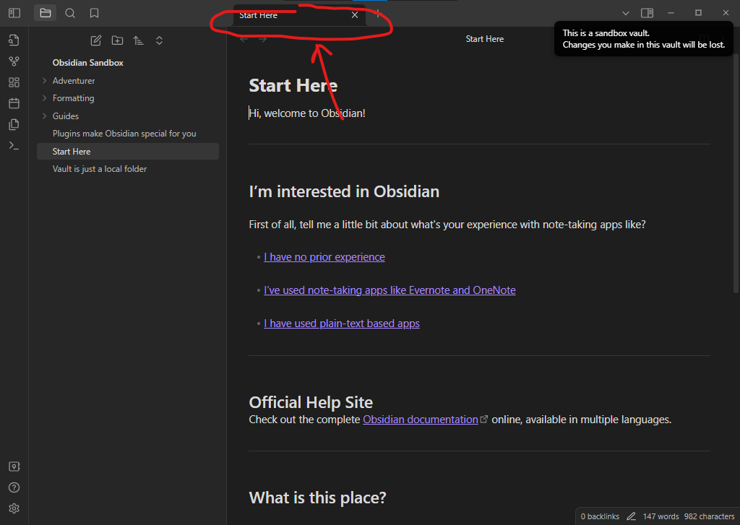
Task: Open the Bookmarks sidebar tab
Action: (x=94, y=13)
